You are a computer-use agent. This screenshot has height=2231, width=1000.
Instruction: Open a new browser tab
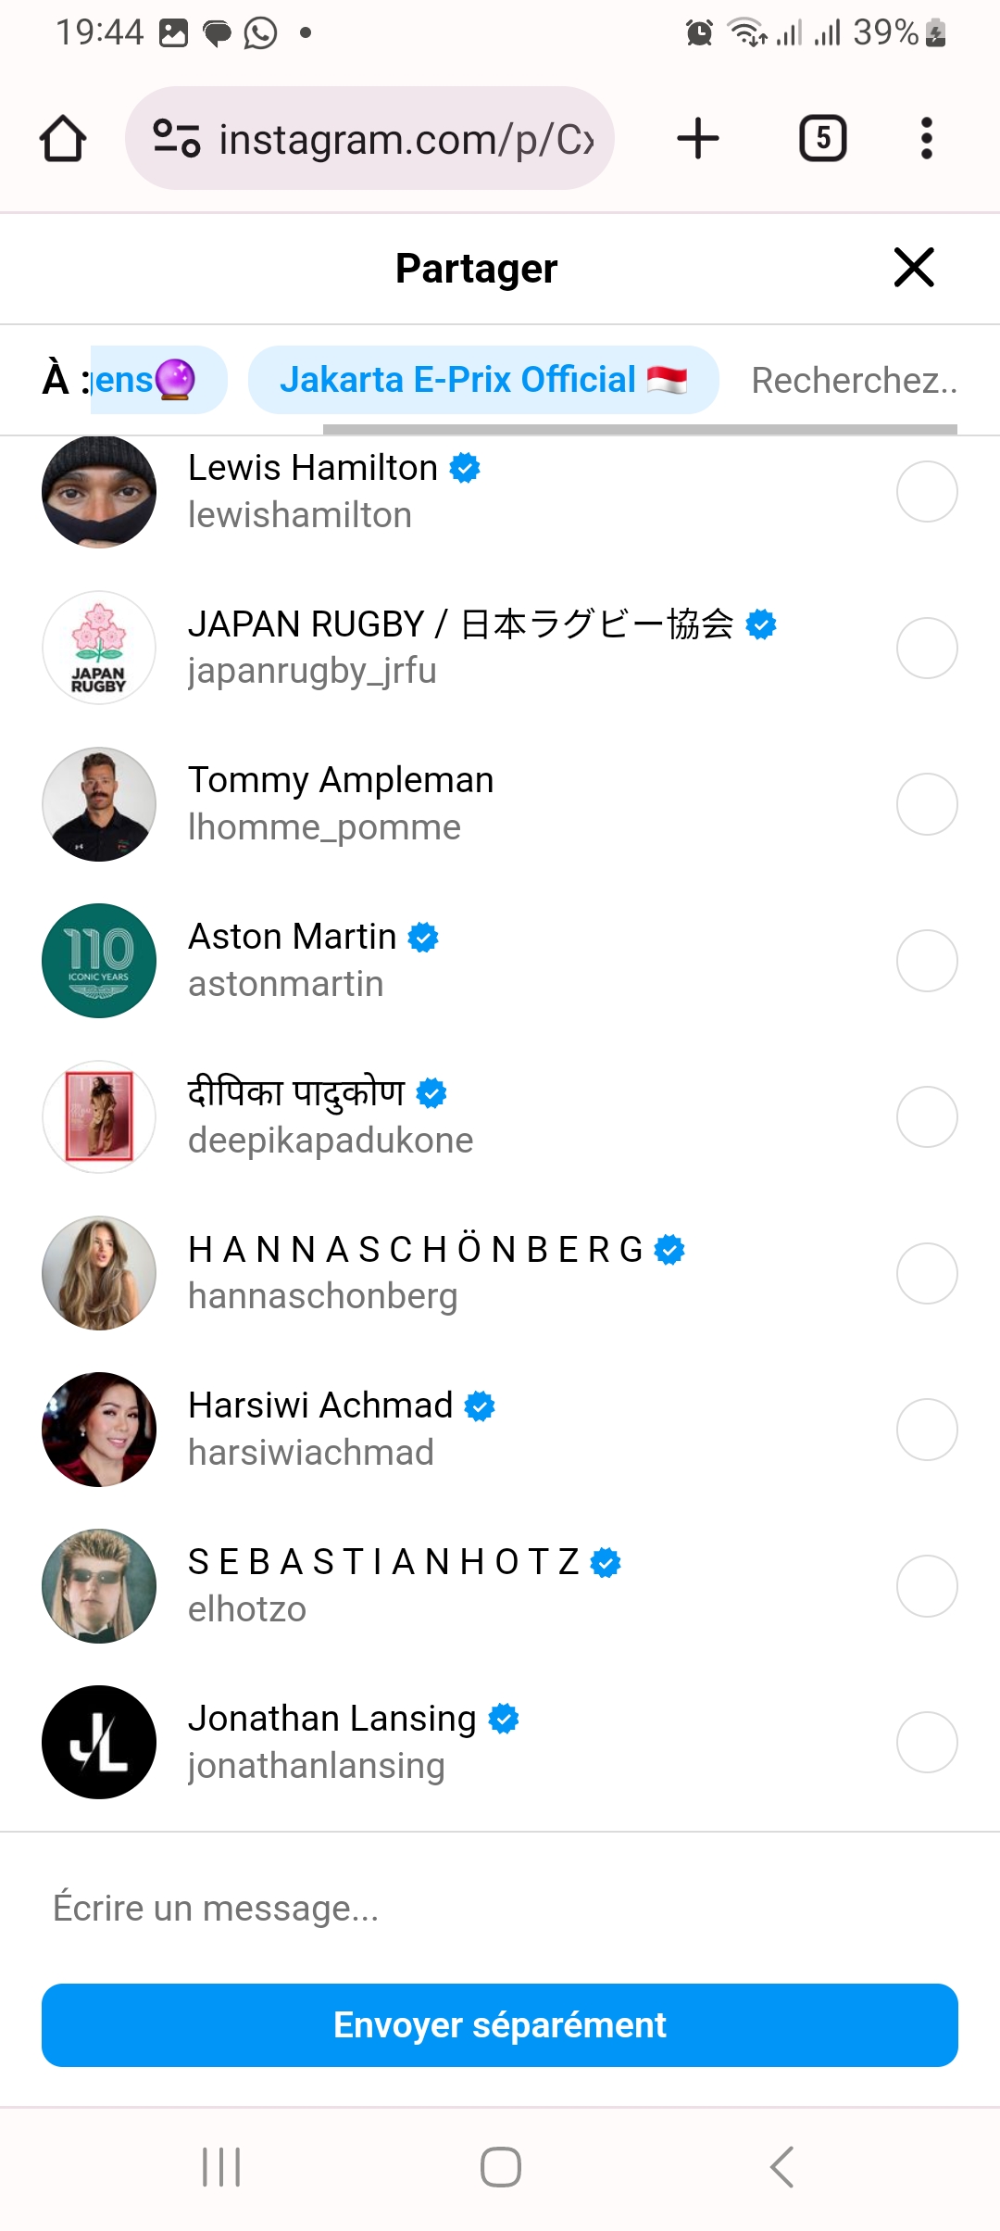pos(698,139)
